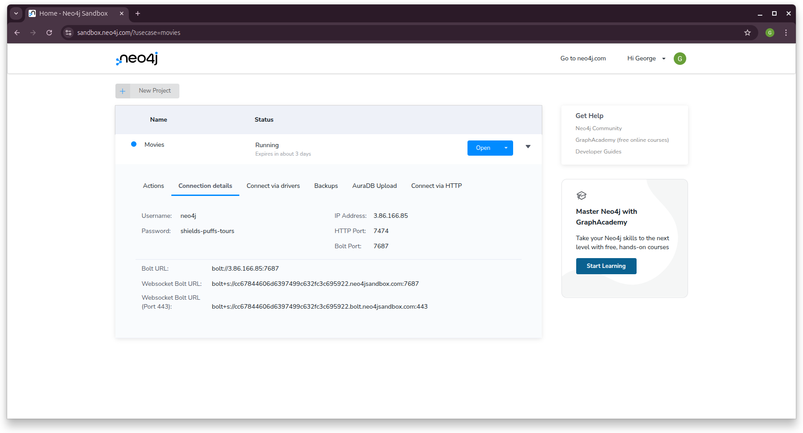Switch to the Backups tab
This screenshot has height=433, width=803.
tap(326, 186)
